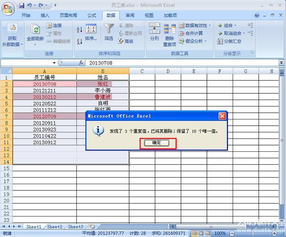Click the formula bar input showing 20130708
286x237 pixels.
(181, 63)
